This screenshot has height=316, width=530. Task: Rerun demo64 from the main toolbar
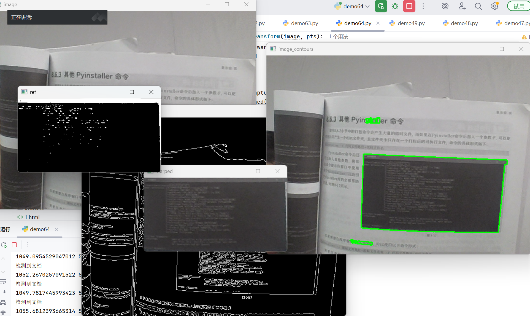click(381, 6)
